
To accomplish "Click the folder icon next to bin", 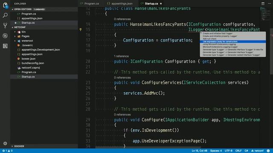I will [x=19, y=32].
